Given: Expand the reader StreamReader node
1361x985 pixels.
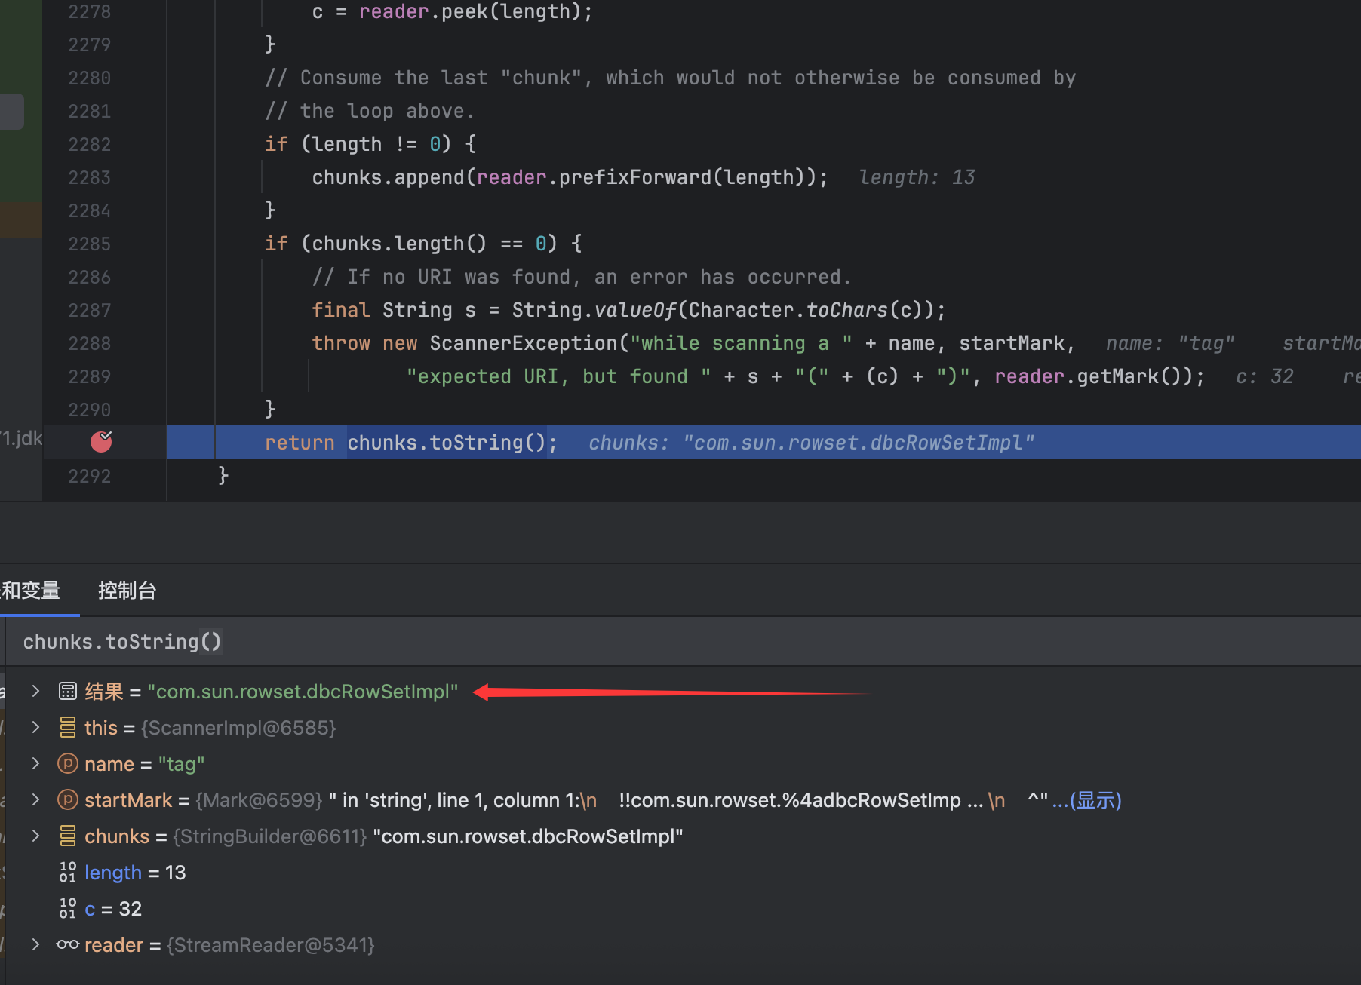Looking at the screenshot, I should tap(35, 944).
